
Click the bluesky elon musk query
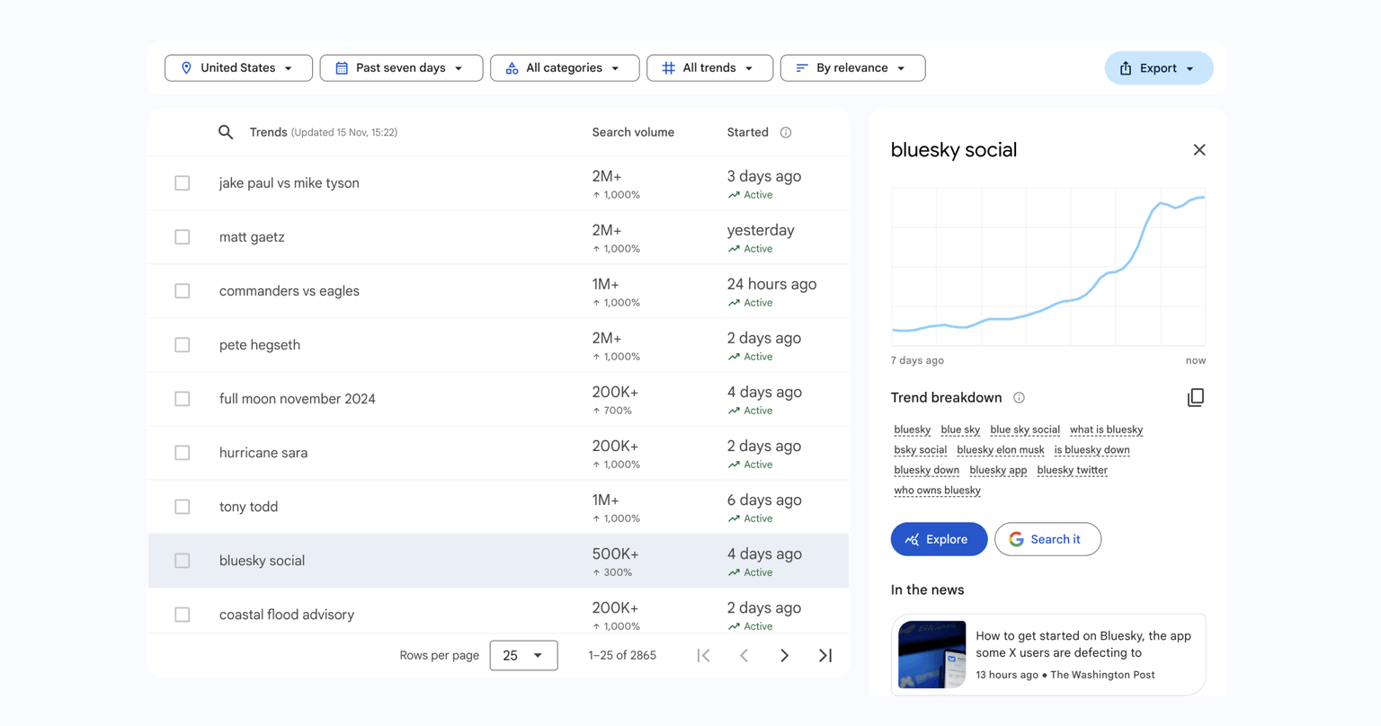point(1001,450)
